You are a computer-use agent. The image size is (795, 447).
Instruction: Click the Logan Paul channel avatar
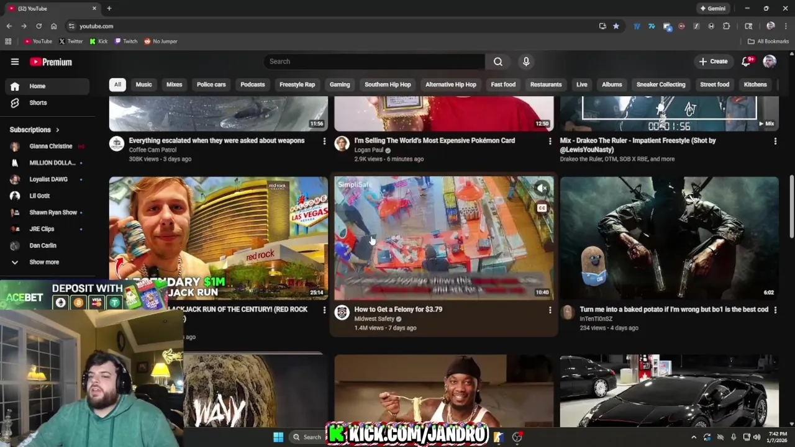pyautogui.click(x=342, y=144)
